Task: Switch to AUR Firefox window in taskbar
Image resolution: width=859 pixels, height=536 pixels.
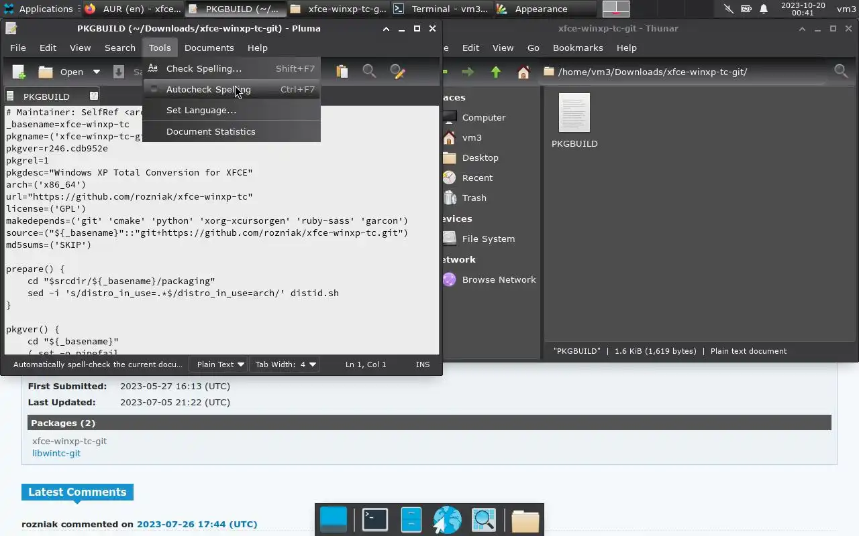Action: pyautogui.click(x=132, y=9)
